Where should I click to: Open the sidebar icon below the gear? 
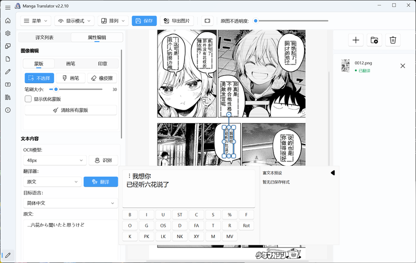[x=8, y=46]
